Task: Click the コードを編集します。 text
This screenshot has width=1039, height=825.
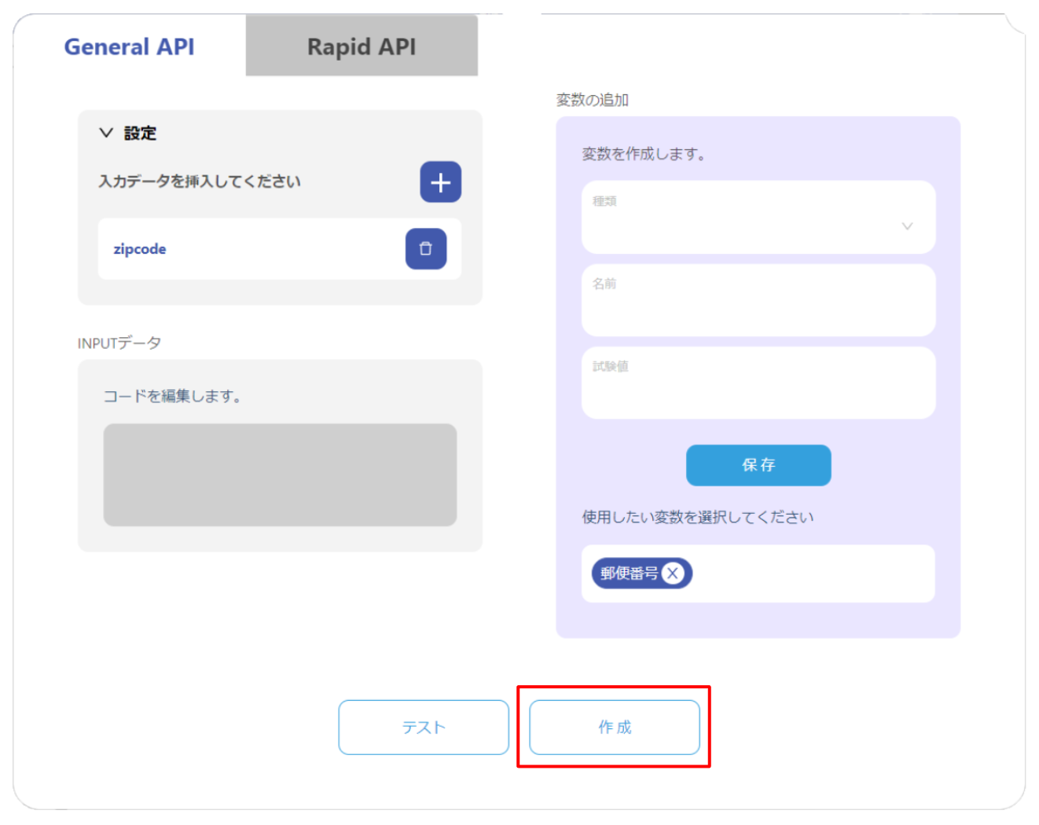Action: click(x=172, y=396)
